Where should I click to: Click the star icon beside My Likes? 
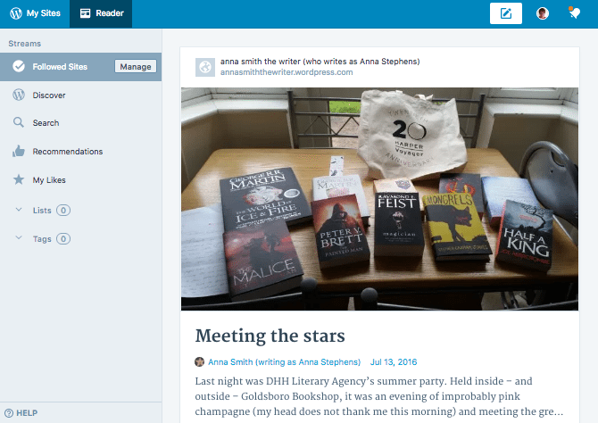19,179
